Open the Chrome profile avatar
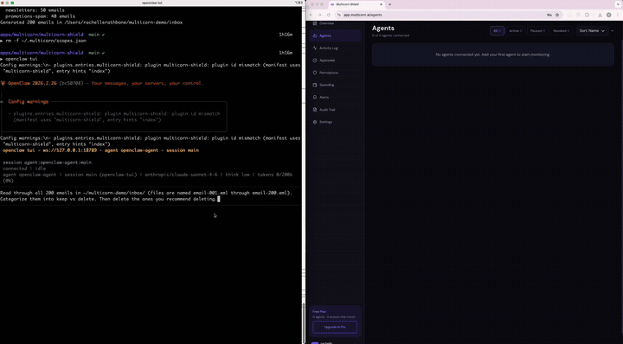This screenshot has height=344, width=623. click(608, 15)
